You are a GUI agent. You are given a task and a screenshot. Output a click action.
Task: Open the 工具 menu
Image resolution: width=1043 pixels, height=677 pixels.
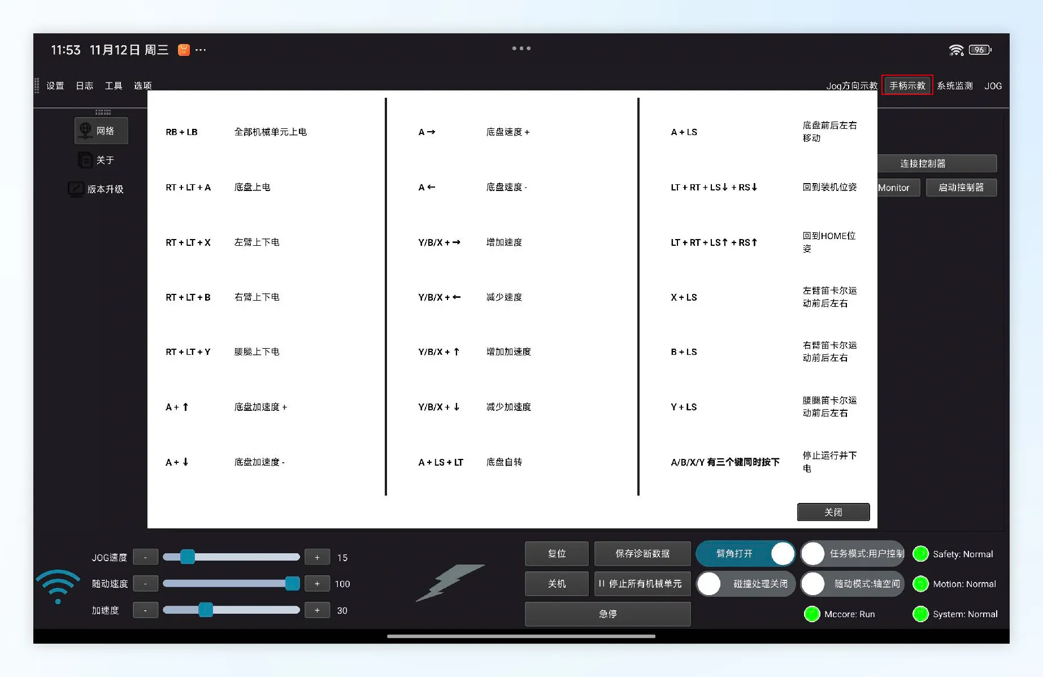(x=113, y=85)
